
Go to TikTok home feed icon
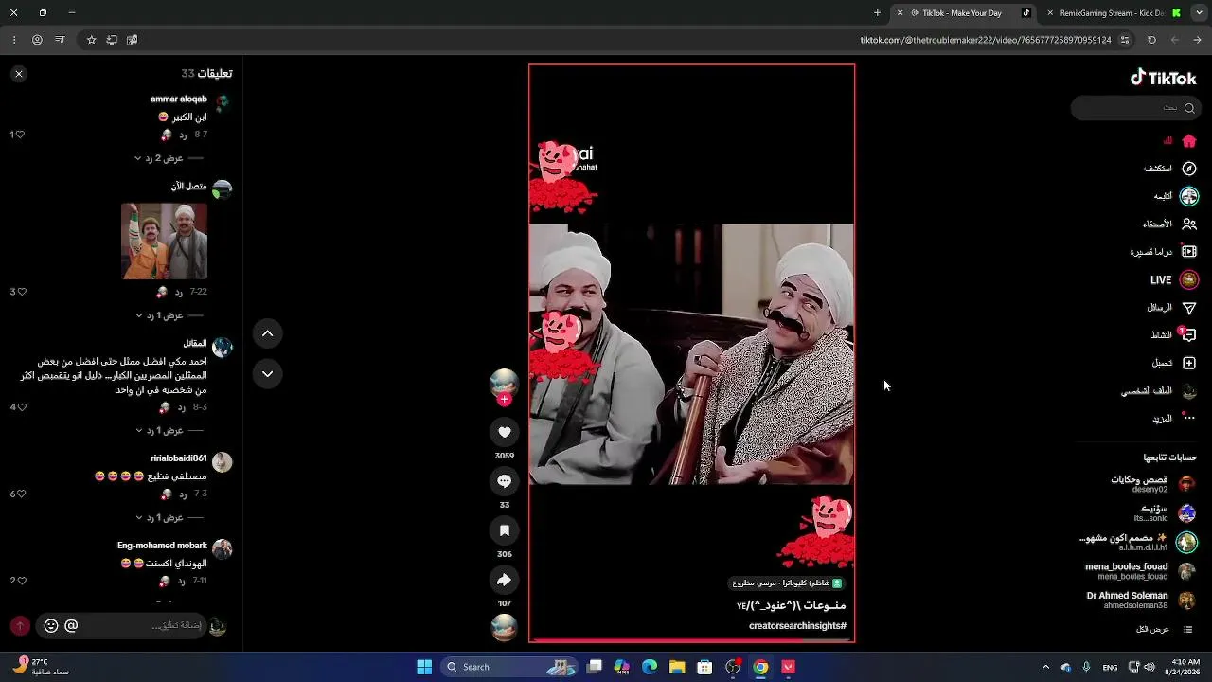tap(1189, 141)
